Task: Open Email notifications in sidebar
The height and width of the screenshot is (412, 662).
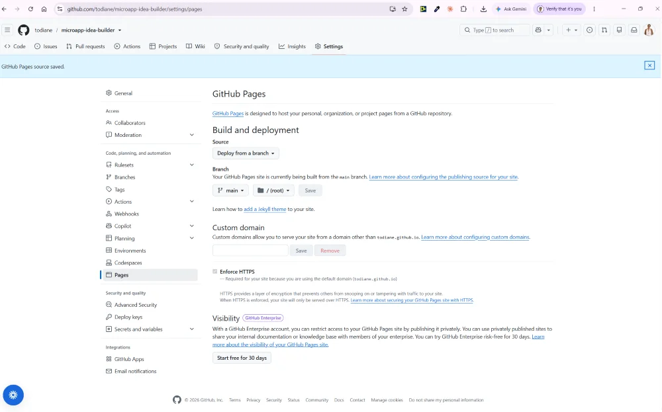Action: tap(151, 371)
